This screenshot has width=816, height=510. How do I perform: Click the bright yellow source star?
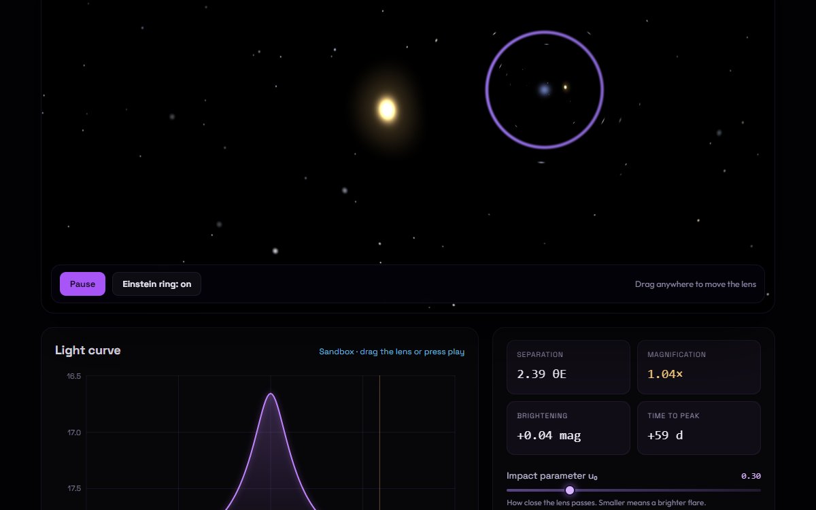[x=387, y=109]
